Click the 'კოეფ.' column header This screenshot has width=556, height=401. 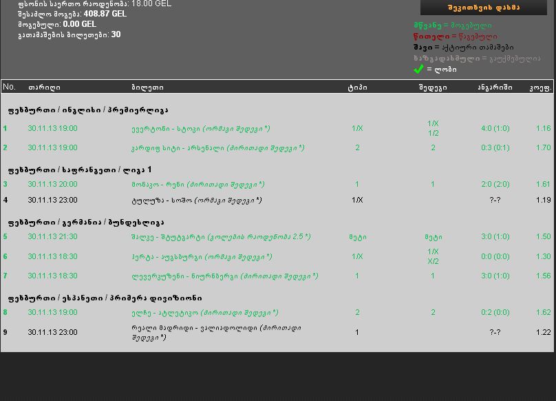click(540, 88)
